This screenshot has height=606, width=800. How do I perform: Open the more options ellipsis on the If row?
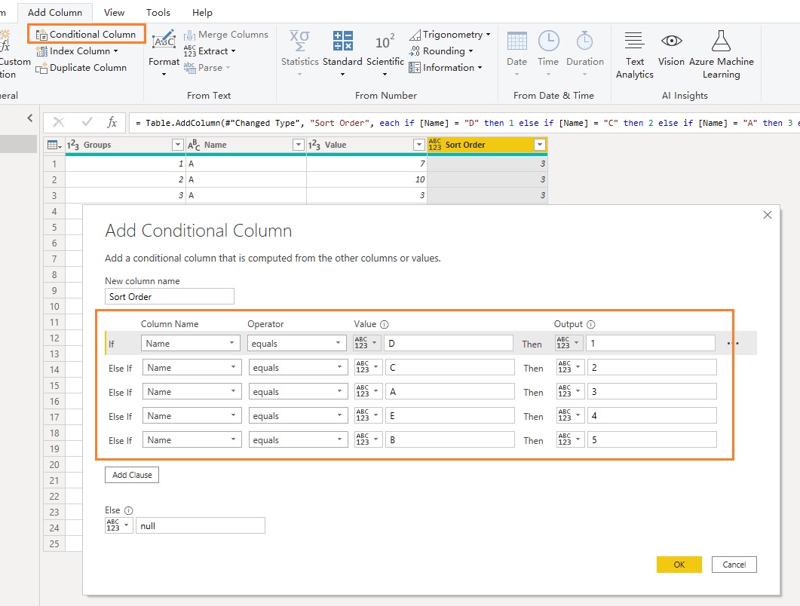(733, 343)
